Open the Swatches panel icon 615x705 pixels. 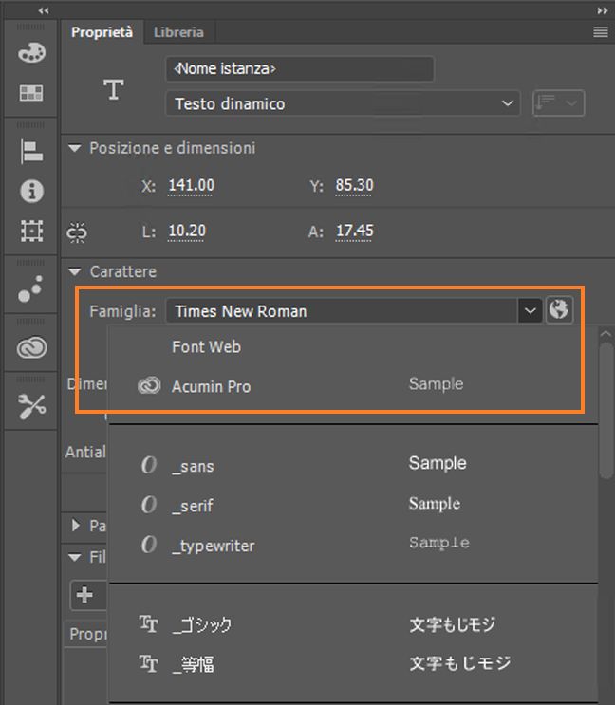point(31,93)
